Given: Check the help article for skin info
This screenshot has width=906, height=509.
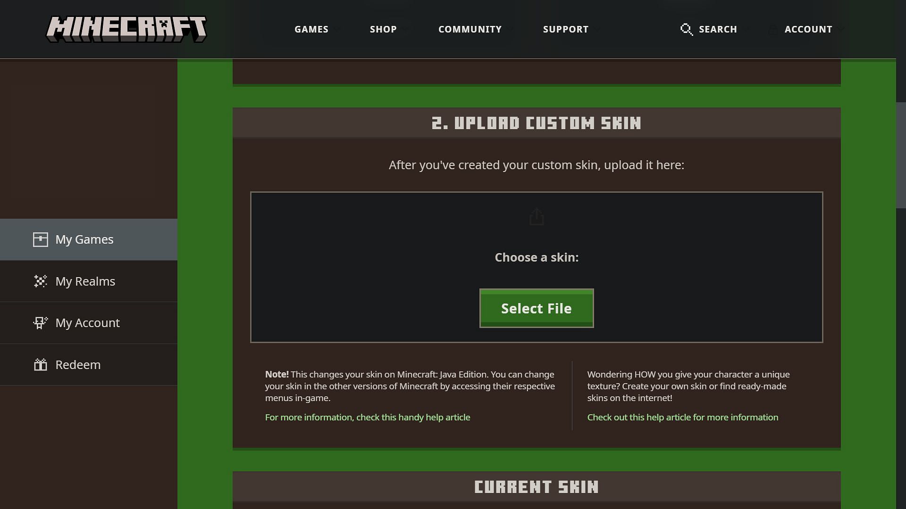Looking at the screenshot, I should pyautogui.click(x=683, y=417).
